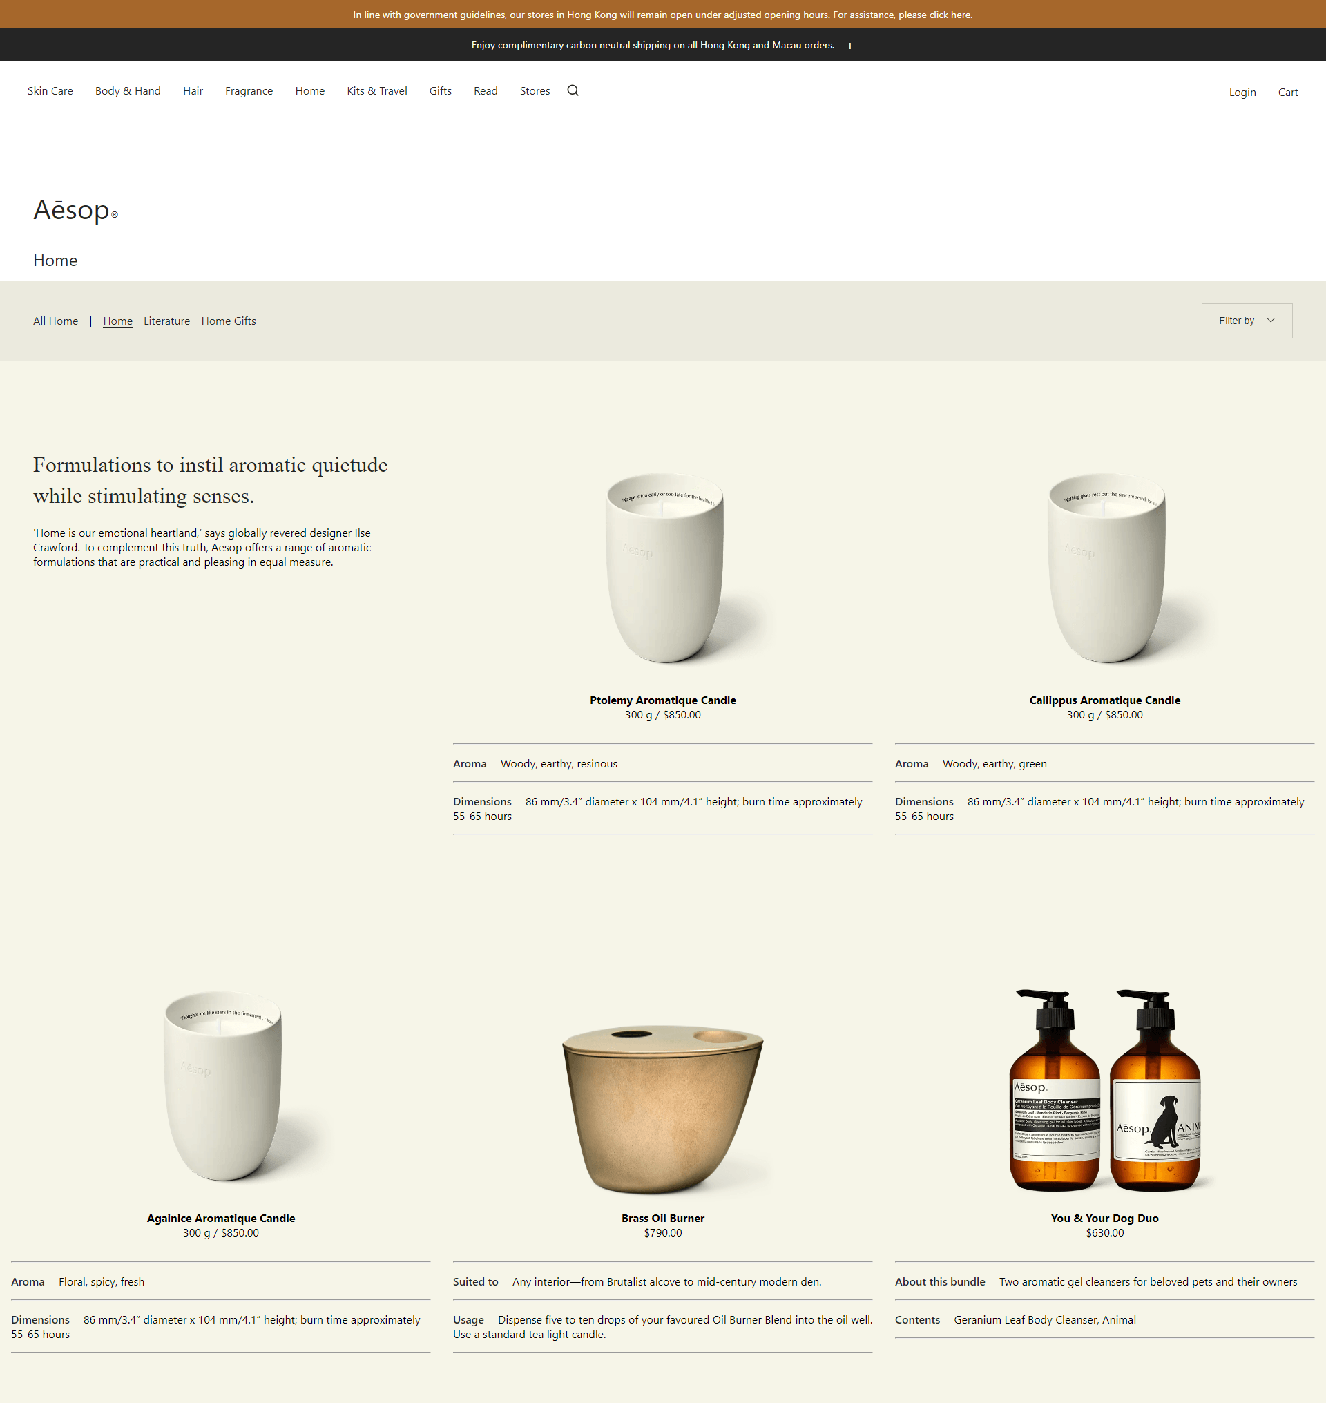This screenshot has width=1326, height=1403.
Task: Select the Home Gifts subcategory
Action: click(229, 321)
